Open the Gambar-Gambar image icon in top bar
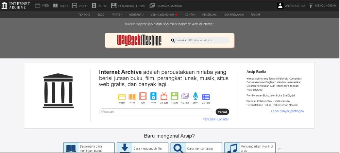Viewport: 340px width, 153px height. pyautogui.click(x=152, y=6)
